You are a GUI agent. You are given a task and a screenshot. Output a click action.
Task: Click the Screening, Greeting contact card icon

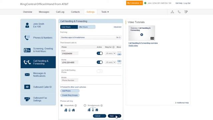[27, 50]
